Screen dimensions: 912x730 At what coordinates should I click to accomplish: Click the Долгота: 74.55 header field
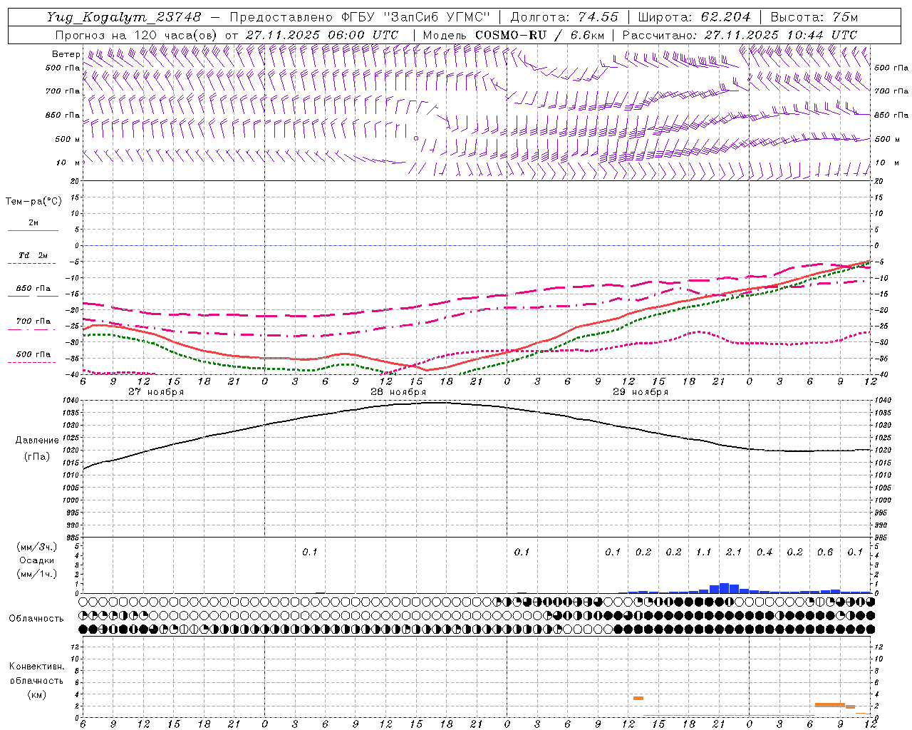tap(564, 17)
